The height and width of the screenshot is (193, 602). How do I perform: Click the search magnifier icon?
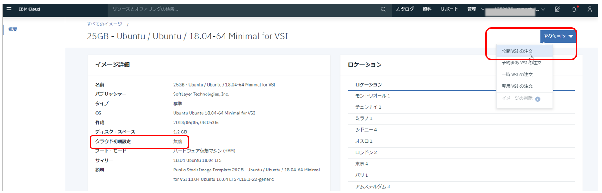coord(383,9)
